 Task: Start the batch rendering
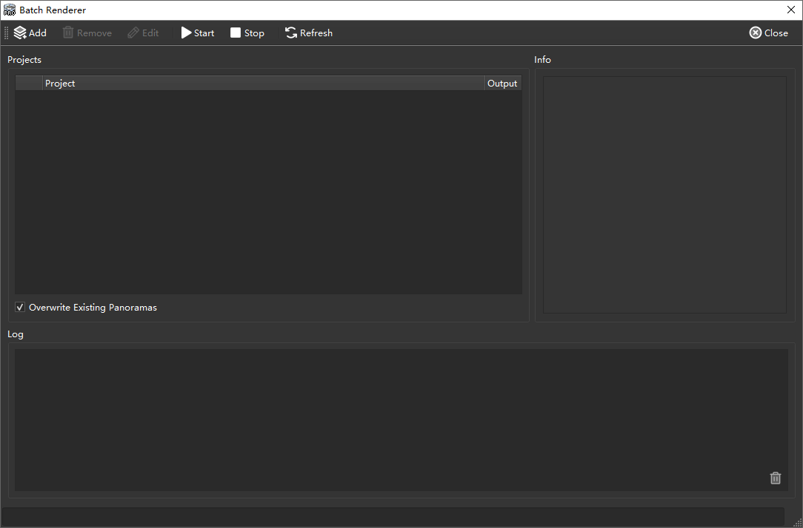click(198, 33)
